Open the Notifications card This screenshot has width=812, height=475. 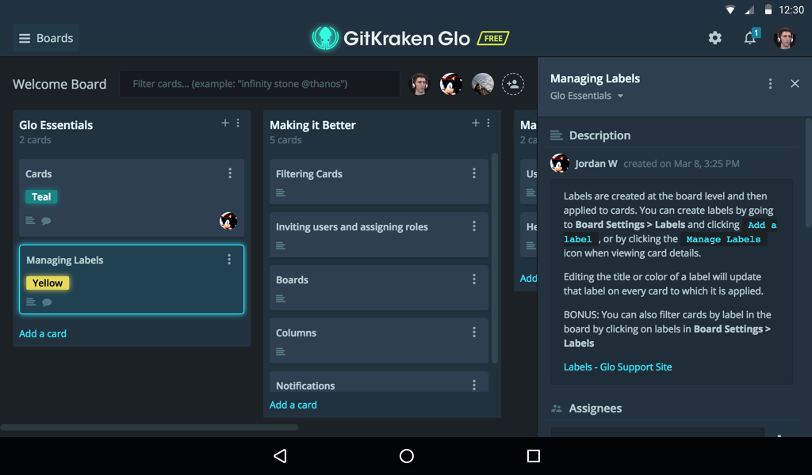click(x=378, y=382)
